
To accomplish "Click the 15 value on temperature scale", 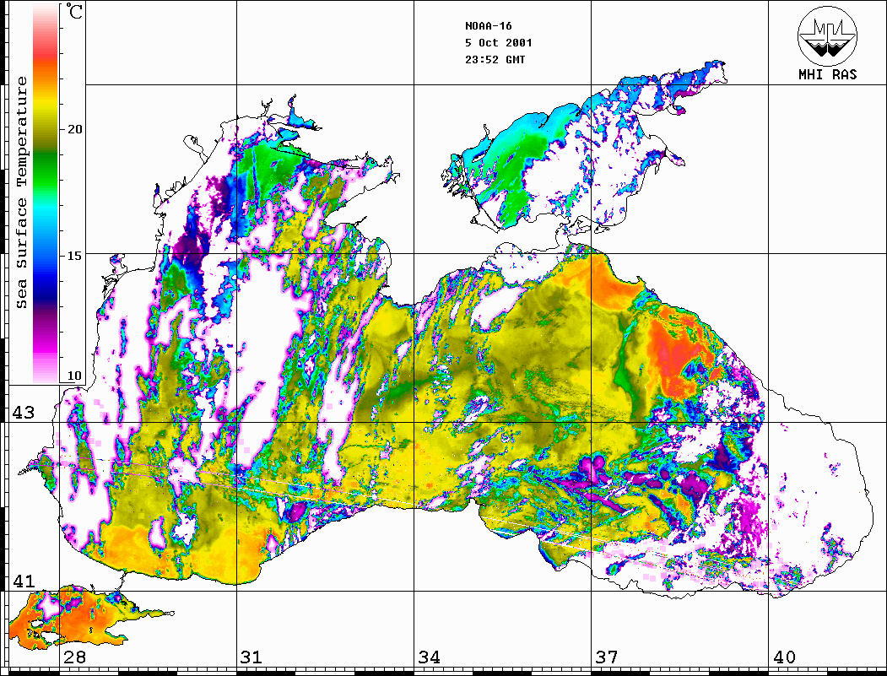I will (74, 256).
